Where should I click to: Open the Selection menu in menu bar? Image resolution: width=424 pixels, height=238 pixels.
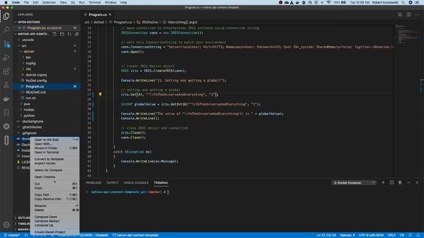49,3
